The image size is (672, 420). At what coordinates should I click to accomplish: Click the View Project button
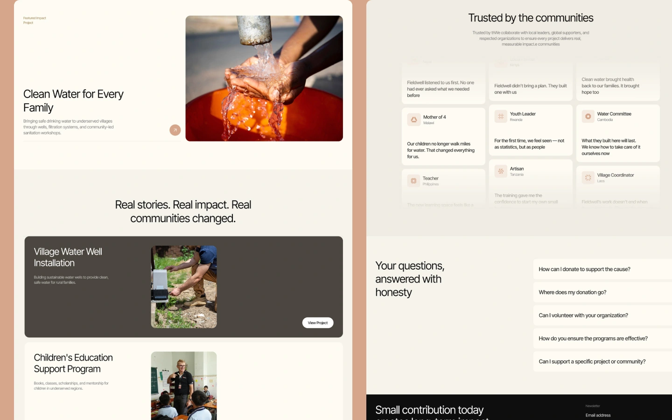[318, 323]
